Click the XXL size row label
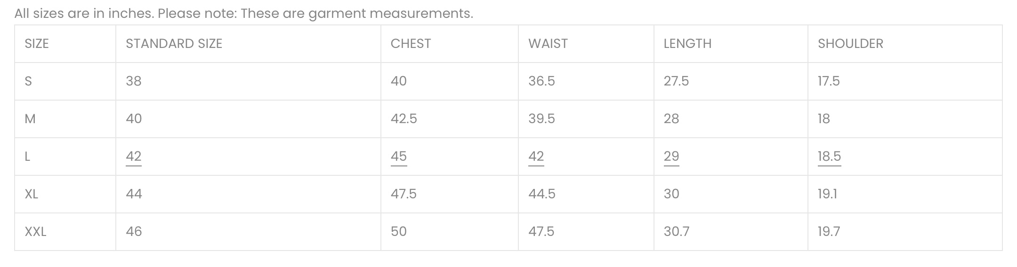The image size is (1017, 267). click(x=35, y=232)
